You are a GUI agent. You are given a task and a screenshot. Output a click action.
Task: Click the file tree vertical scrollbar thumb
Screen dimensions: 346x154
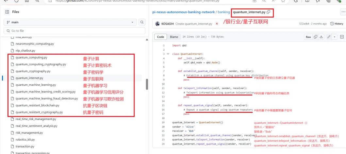coord(147,84)
